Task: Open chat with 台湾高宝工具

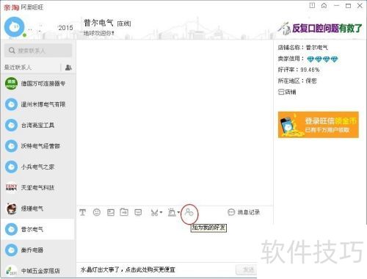Action: (38, 126)
